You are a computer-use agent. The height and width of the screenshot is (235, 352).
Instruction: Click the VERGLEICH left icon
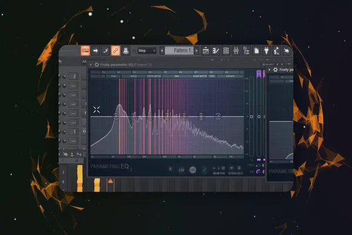(x=232, y=168)
